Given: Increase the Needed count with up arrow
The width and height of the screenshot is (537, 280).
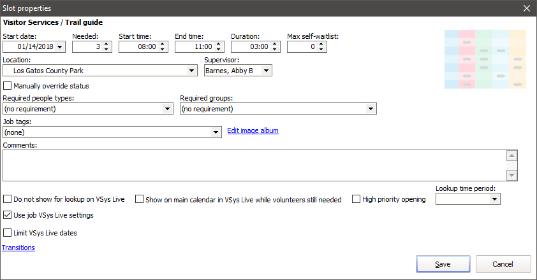Looking at the screenshot, I should (x=106, y=44).
